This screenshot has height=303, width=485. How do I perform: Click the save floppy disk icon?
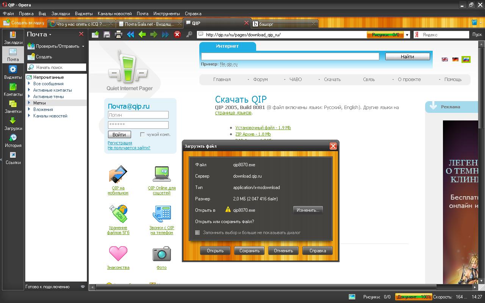(107, 34)
